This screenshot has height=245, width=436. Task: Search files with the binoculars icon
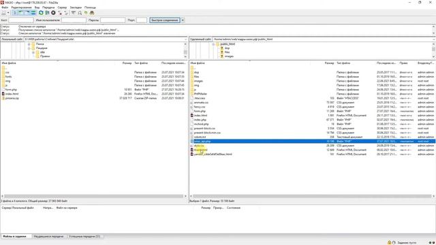pyautogui.click(x=92, y=13)
